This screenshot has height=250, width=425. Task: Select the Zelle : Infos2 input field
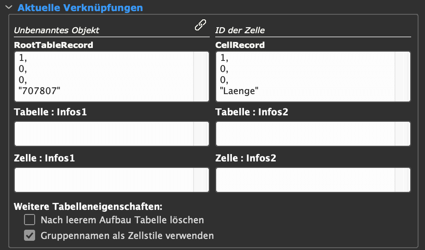[305, 180]
